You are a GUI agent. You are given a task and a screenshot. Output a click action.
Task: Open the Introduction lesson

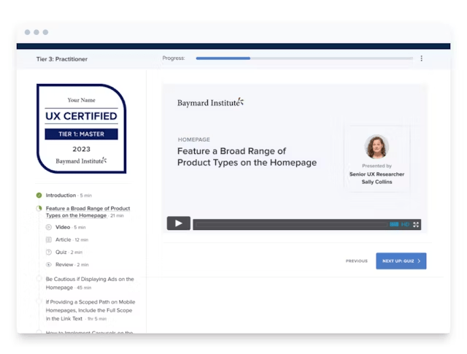tap(69, 195)
